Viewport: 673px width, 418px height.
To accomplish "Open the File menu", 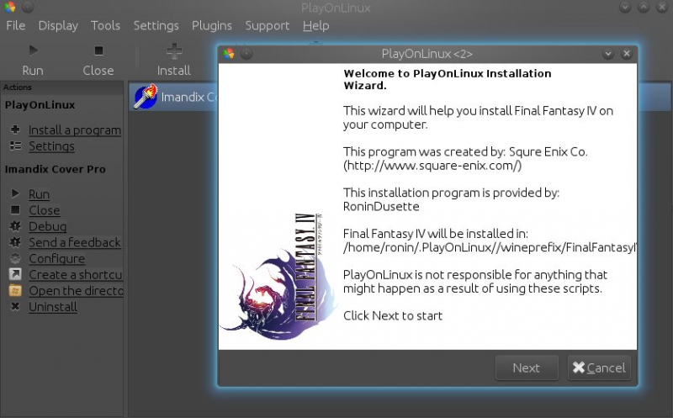I will (15, 26).
